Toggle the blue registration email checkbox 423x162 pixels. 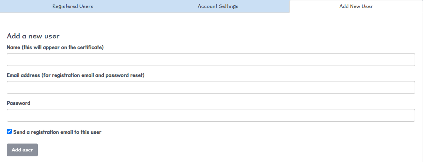click(9, 131)
